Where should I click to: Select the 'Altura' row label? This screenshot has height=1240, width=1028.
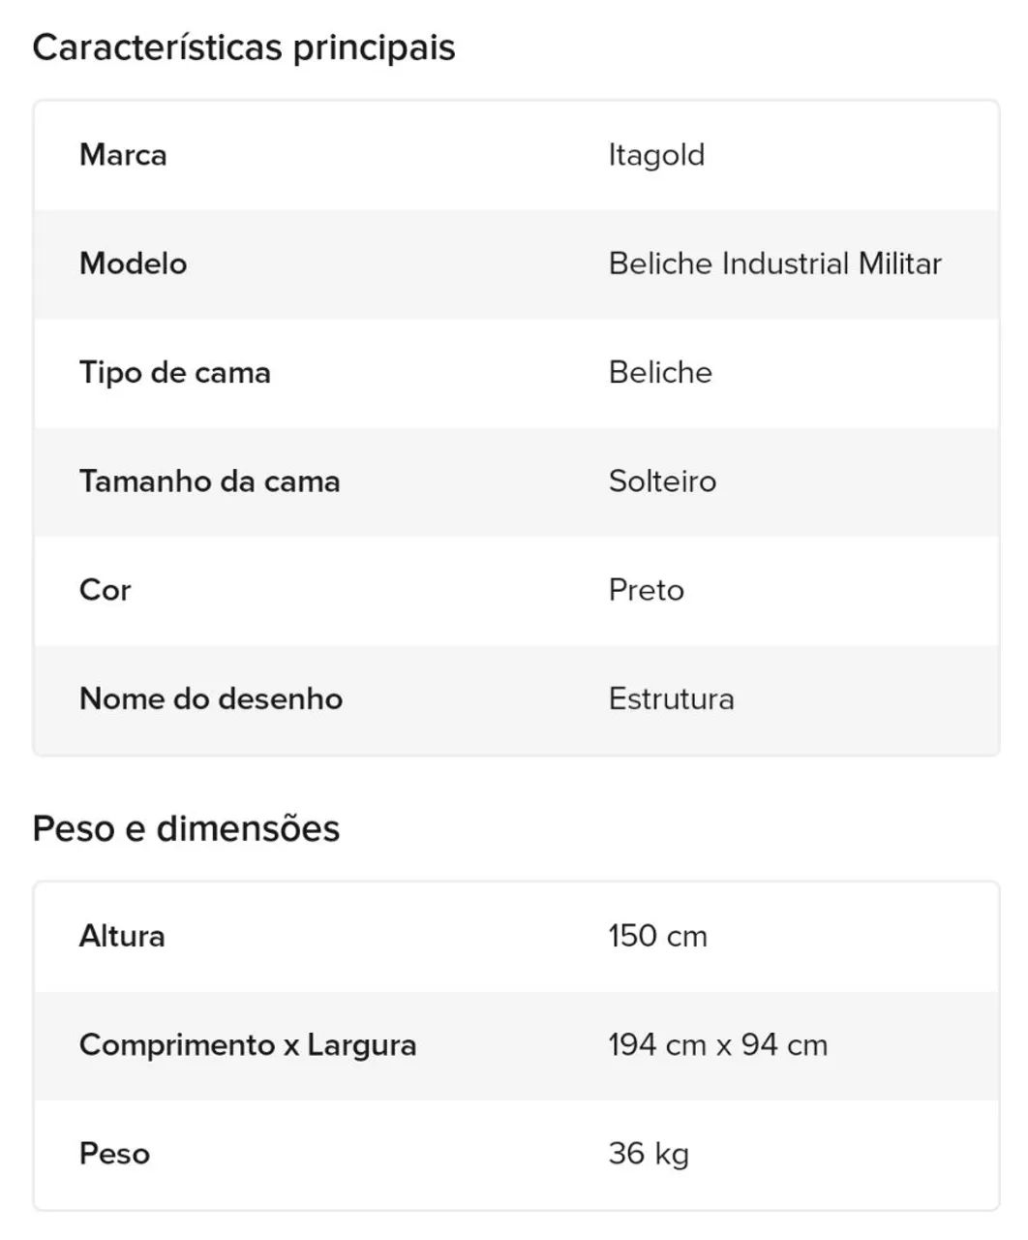pos(122,936)
